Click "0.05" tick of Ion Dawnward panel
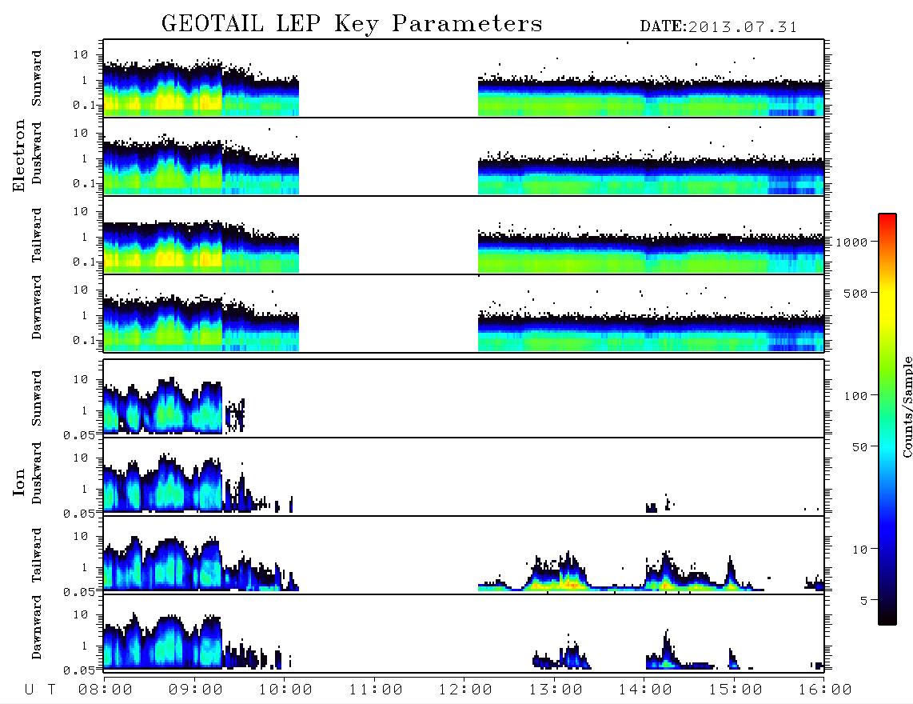The height and width of the screenshot is (704, 913). point(79,670)
